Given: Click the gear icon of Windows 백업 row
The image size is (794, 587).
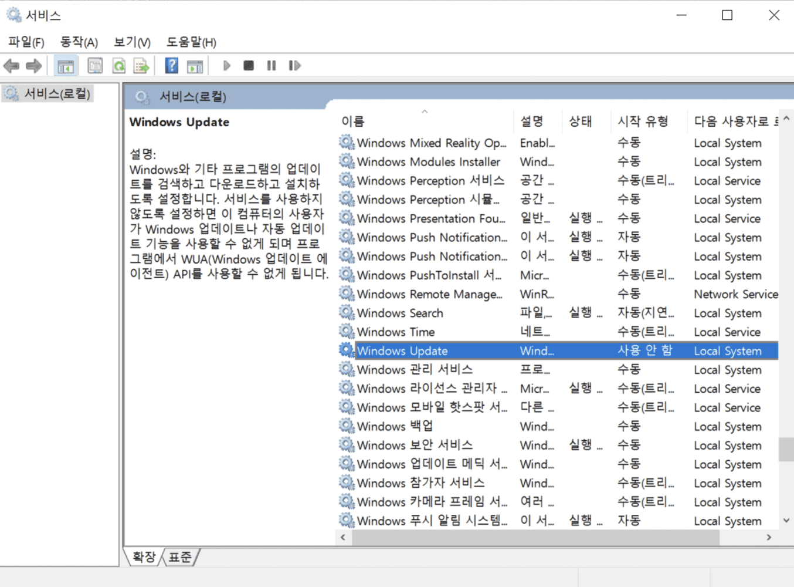Looking at the screenshot, I should point(347,426).
